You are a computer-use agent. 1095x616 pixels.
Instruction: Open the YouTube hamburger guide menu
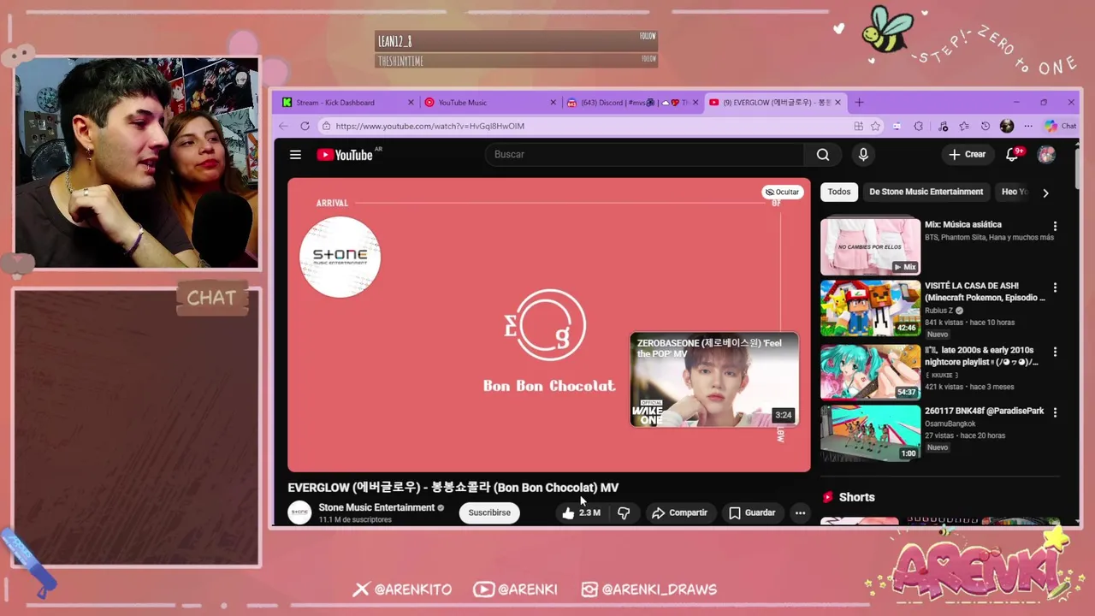point(295,155)
